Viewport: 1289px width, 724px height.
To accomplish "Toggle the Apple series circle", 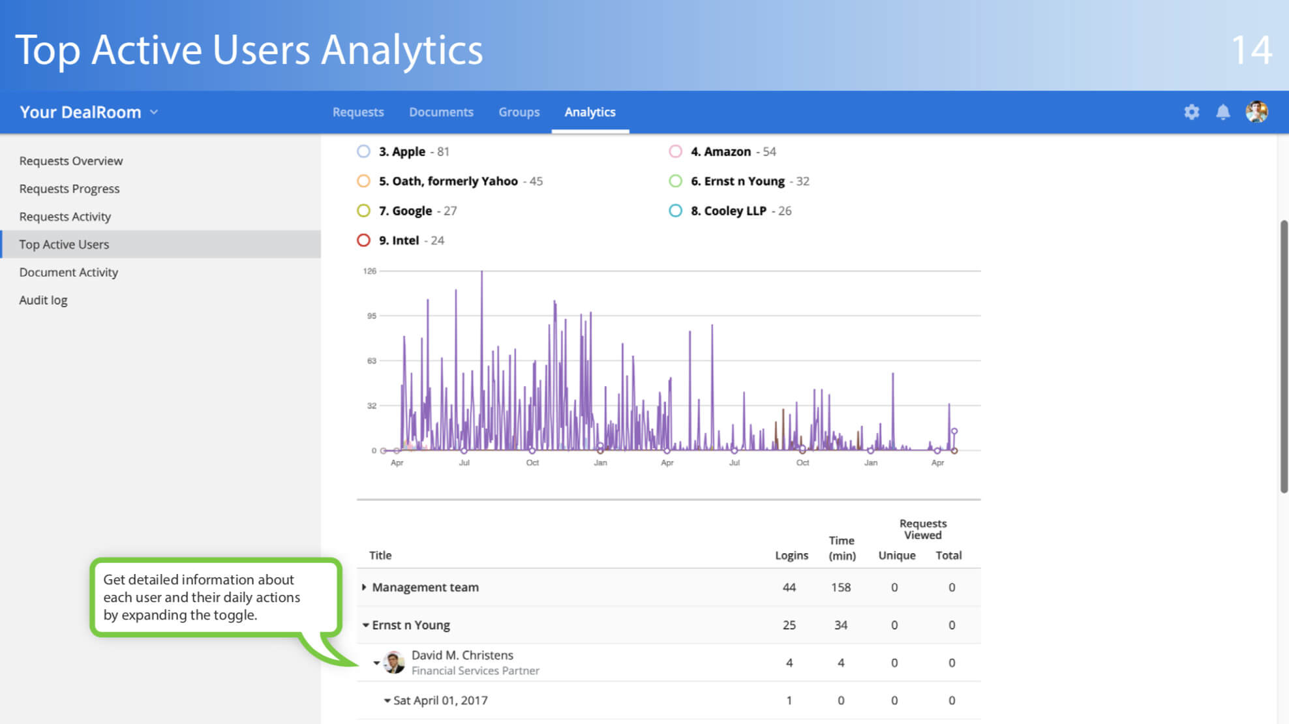I will pyautogui.click(x=363, y=151).
